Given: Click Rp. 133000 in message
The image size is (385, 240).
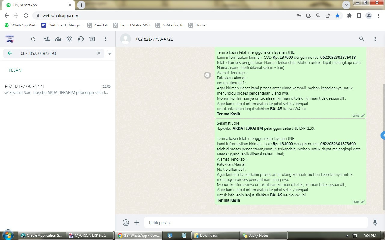Looking at the screenshot, I should pyautogui.click(x=283, y=144).
